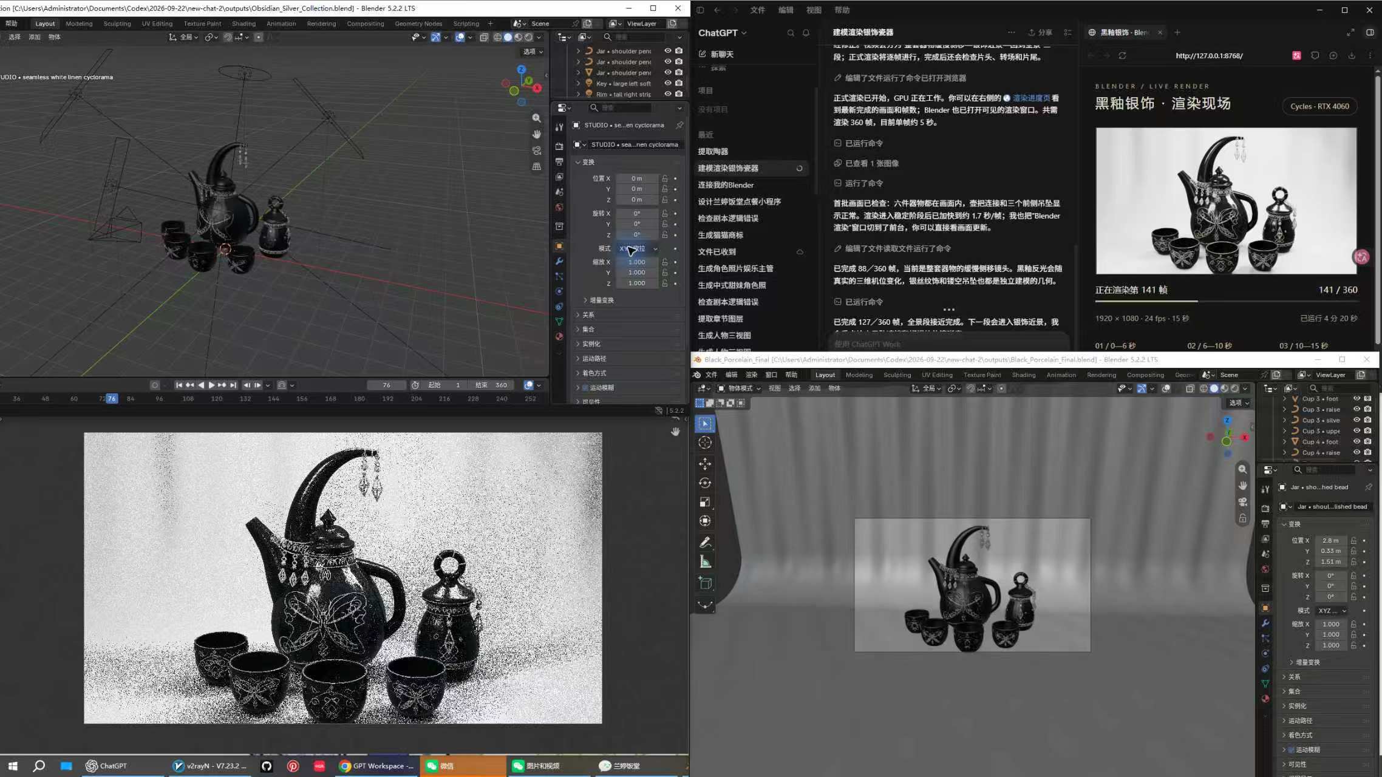1382x777 pixels.
Task: Start a 新聊天 in ChatGPT sidebar
Action: point(722,54)
